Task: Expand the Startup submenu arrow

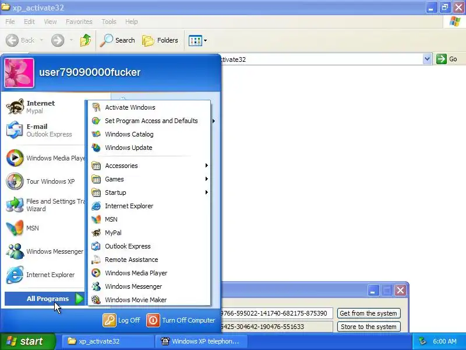Action: [207, 192]
